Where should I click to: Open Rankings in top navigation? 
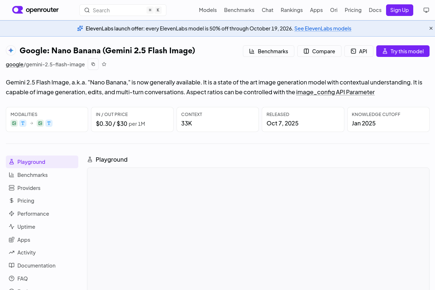tap(291, 10)
